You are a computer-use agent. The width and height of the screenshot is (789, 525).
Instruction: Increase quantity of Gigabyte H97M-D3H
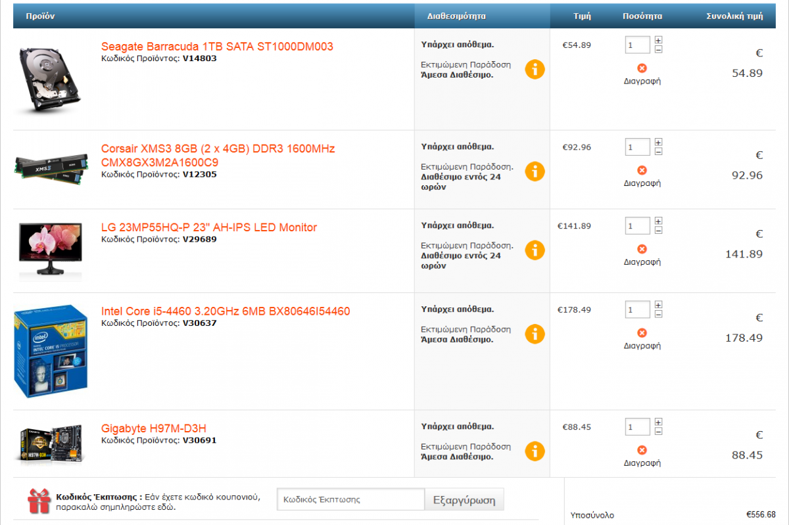(x=658, y=422)
